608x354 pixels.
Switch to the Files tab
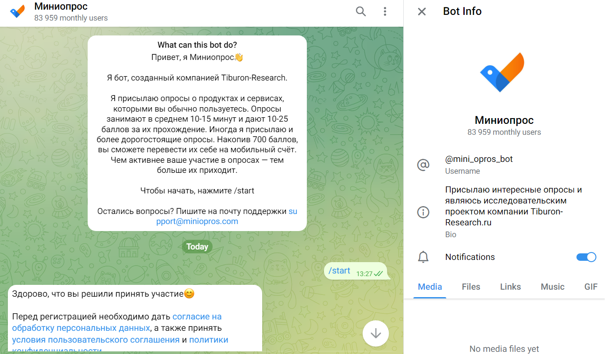pyautogui.click(x=471, y=287)
